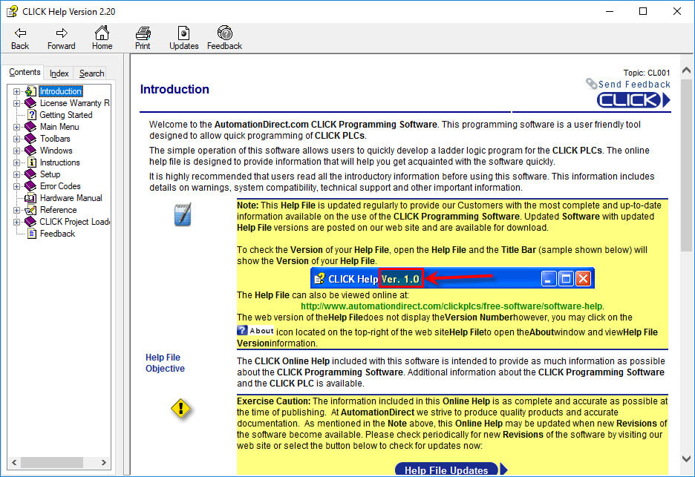Click the CLICK logo in topic header
This screenshot has height=477, width=695.
633,100
